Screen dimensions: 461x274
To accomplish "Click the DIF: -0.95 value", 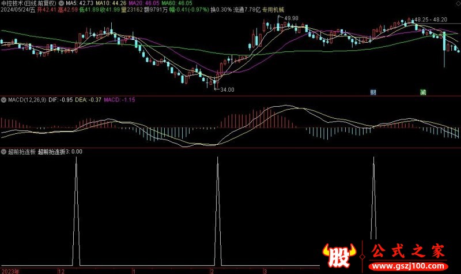I will 61,100.
